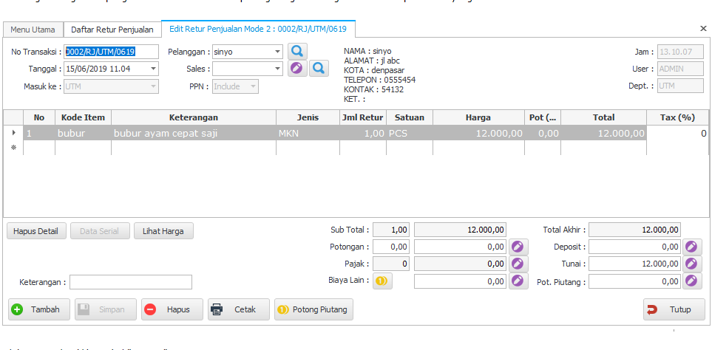Viewport: 712px width, 350px height.
Task: Open the Tanggal date picker dropdown
Action: (x=153, y=69)
